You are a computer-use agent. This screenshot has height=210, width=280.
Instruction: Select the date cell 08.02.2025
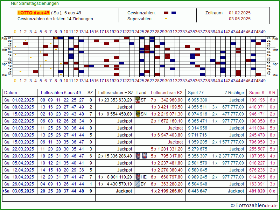(23, 107)
